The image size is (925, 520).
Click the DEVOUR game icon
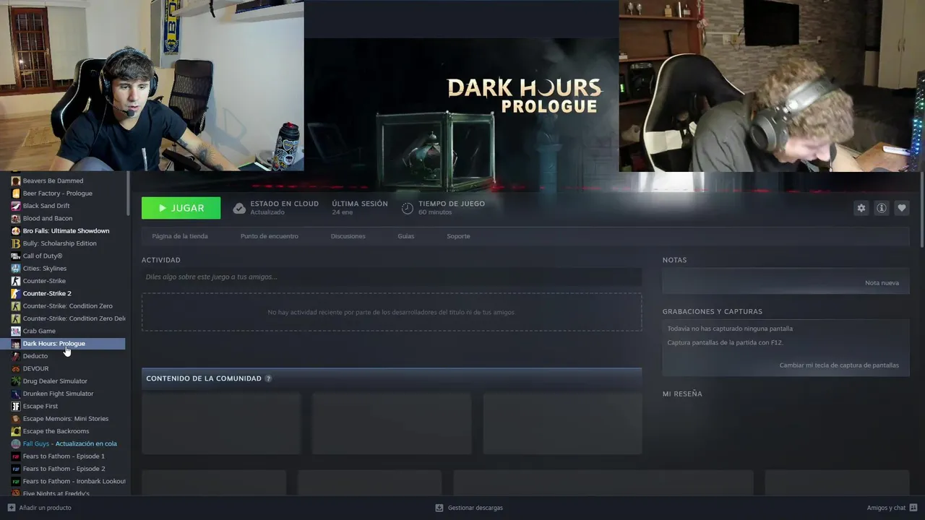tap(16, 368)
